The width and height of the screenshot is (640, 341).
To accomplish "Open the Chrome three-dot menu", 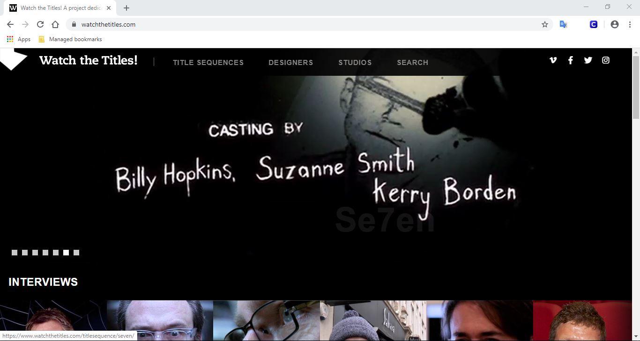I will click(630, 24).
